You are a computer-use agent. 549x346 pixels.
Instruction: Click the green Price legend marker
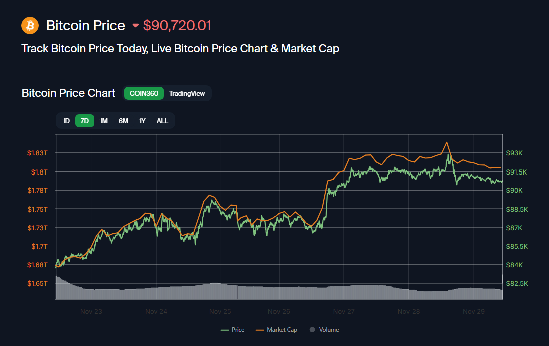225,330
